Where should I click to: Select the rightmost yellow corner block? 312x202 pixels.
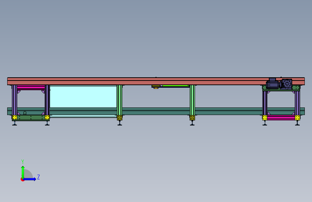pos(297,118)
